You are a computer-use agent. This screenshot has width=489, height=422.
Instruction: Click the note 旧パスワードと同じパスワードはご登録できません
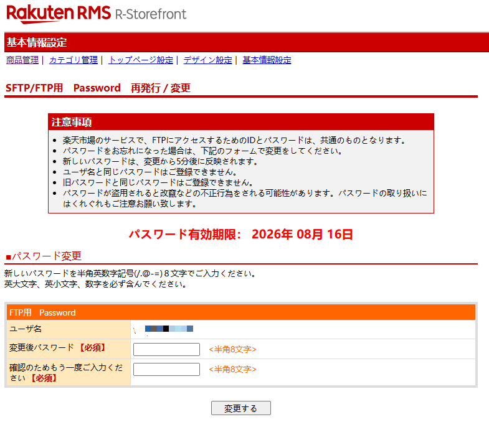click(158, 182)
